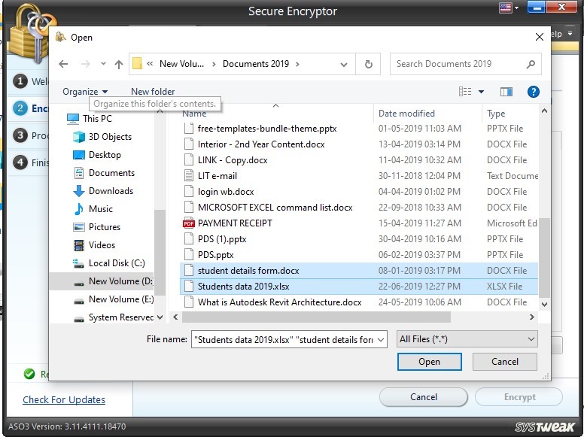This screenshot has width=584, height=440.
Task: Select Local Disk (C:) drive
Action: 109,263
